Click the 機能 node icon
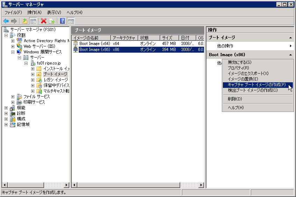The image size is (296, 197). [x=13, y=108]
